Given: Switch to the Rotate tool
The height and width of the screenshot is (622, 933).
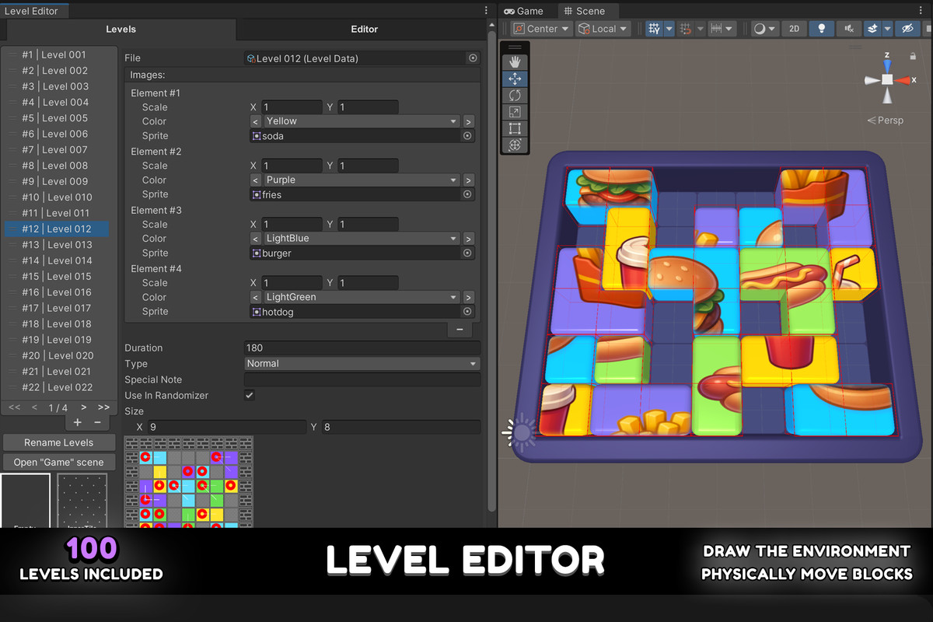Looking at the screenshot, I should pos(515,95).
